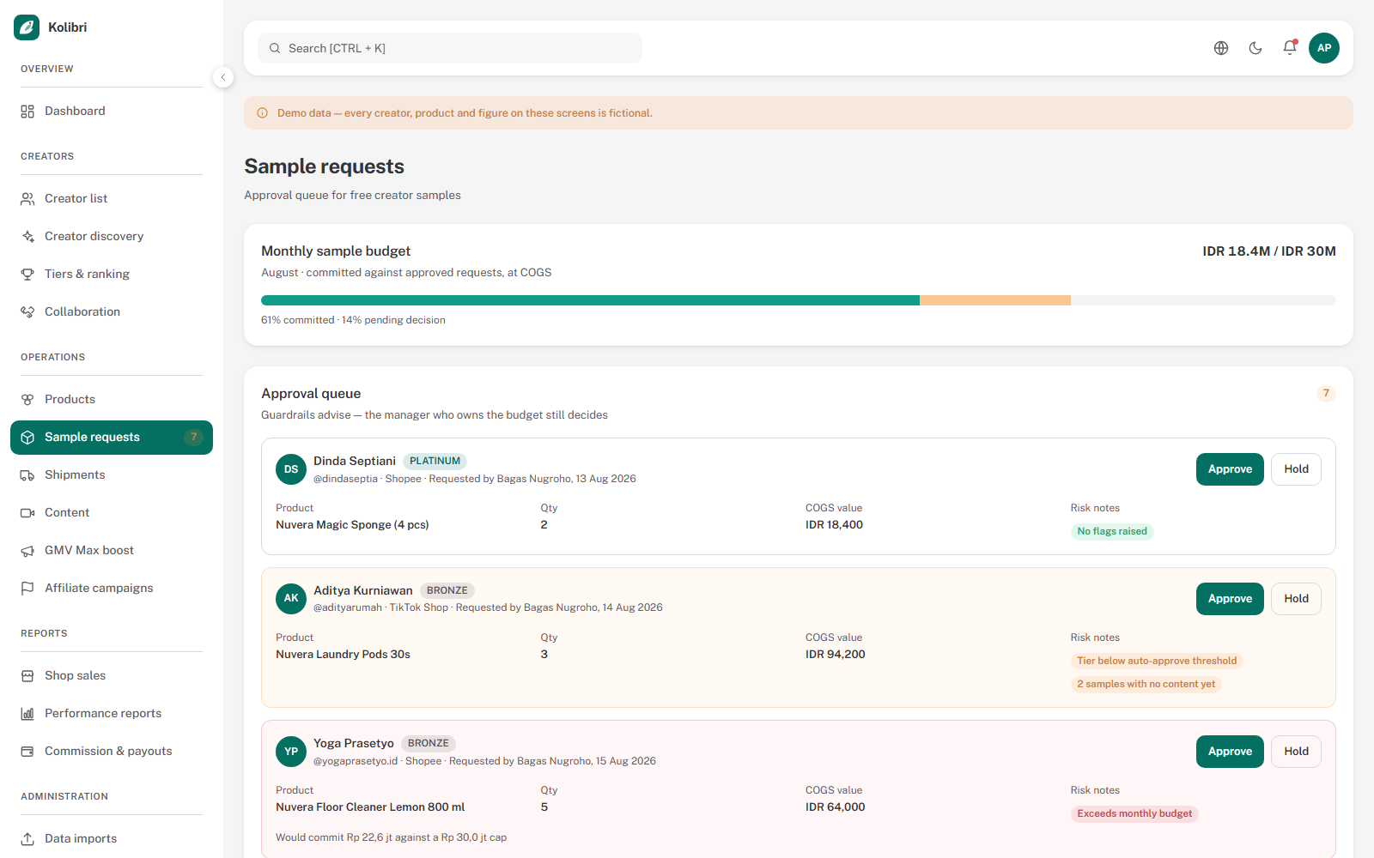Click the demo data info icon
Screen dimensions: 1374x858
coord(263,113)
